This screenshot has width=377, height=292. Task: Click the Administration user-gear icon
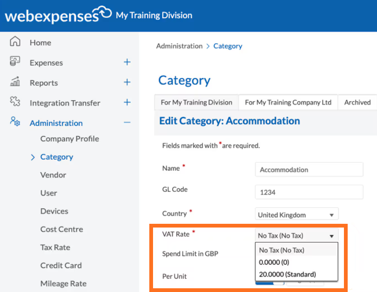tap(15, 121)
